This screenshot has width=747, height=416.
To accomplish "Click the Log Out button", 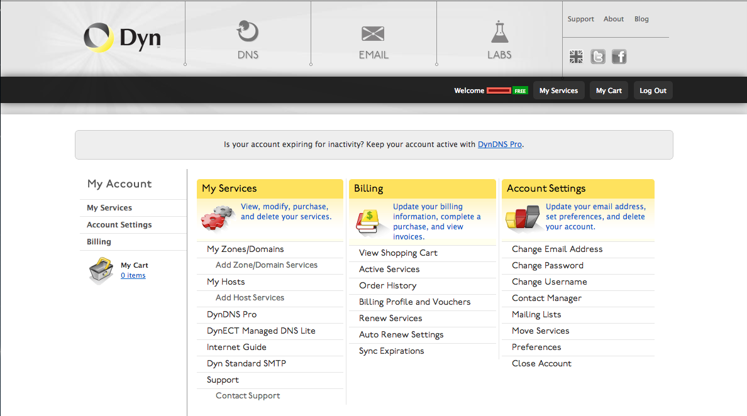I will point(653,90).
